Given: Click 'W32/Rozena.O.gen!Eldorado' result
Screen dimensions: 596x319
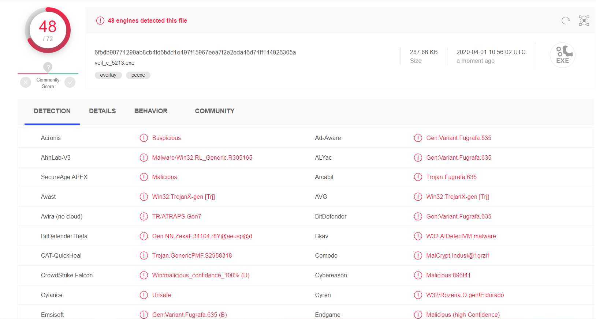Looking at the screenshot, I should tap(465, 295).
